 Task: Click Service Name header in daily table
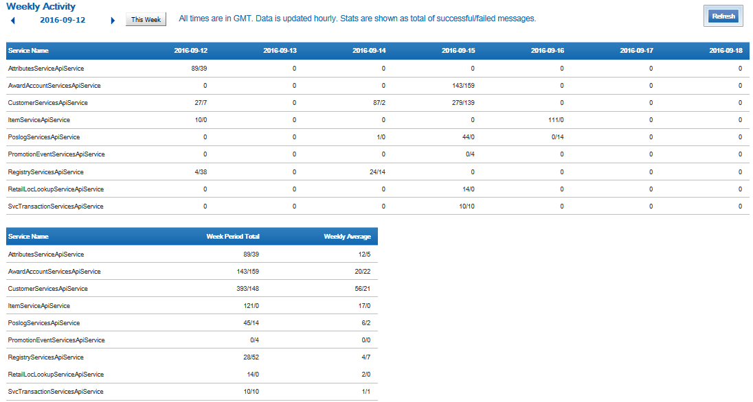(28, 50)
